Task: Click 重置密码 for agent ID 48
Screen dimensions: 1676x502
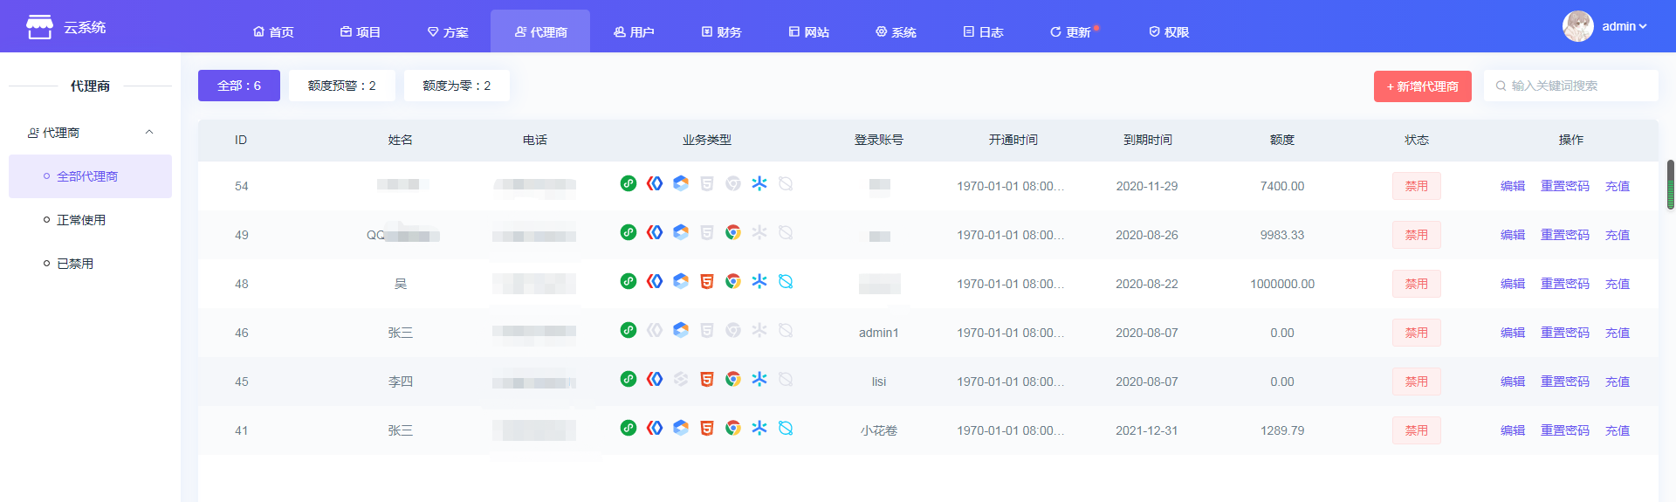Action: click(1565, 284)
